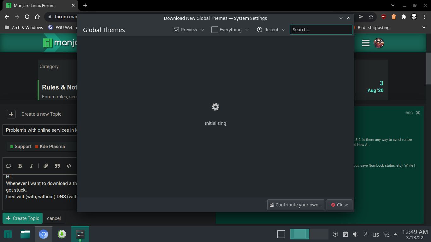
Task: Select the Manjaro Linux Forum browser tab
Action: coord(39,5)
